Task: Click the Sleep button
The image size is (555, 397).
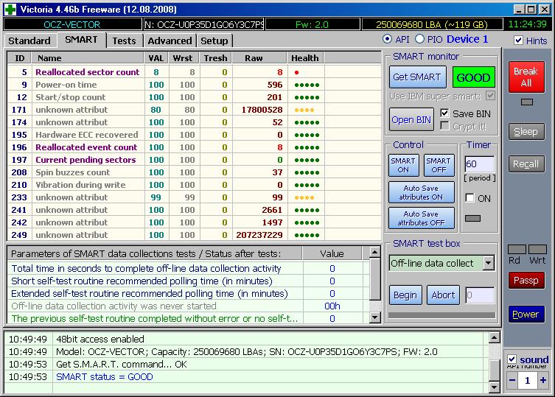Action: 526,131
